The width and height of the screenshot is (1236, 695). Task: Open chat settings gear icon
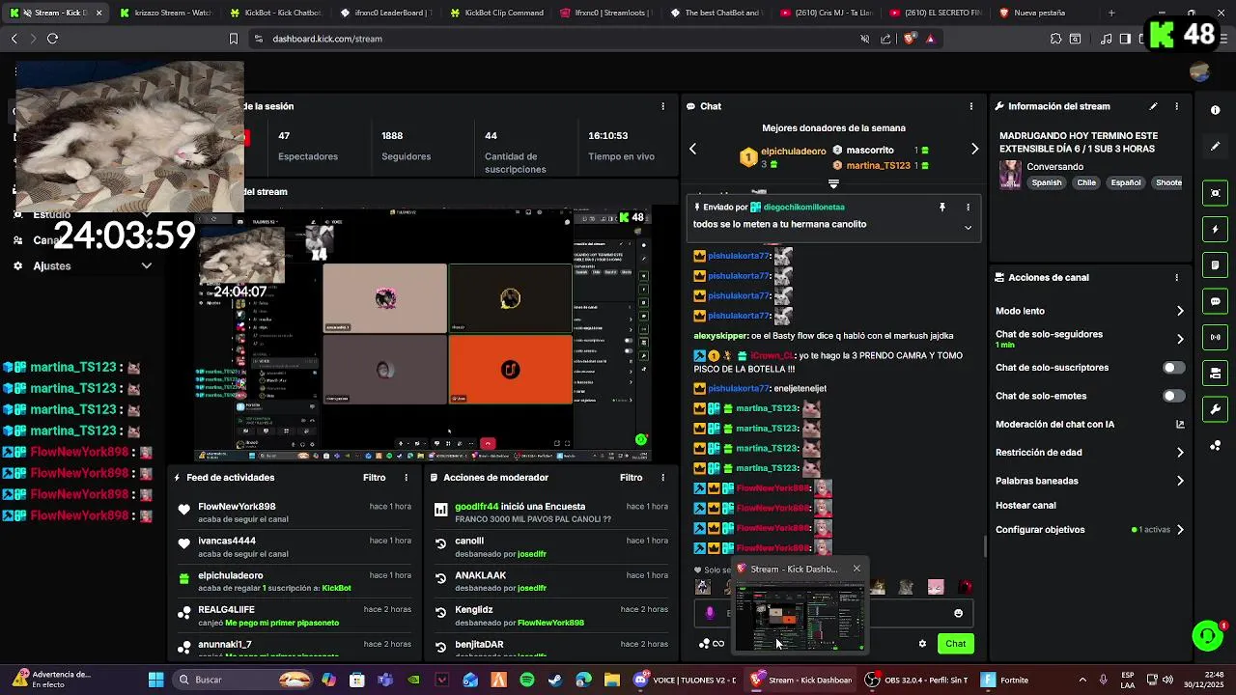pos(922,644)
